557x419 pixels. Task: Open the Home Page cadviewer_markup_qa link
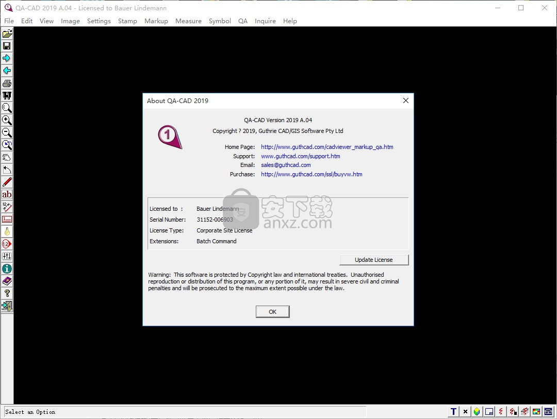click(x=327, y=147)
